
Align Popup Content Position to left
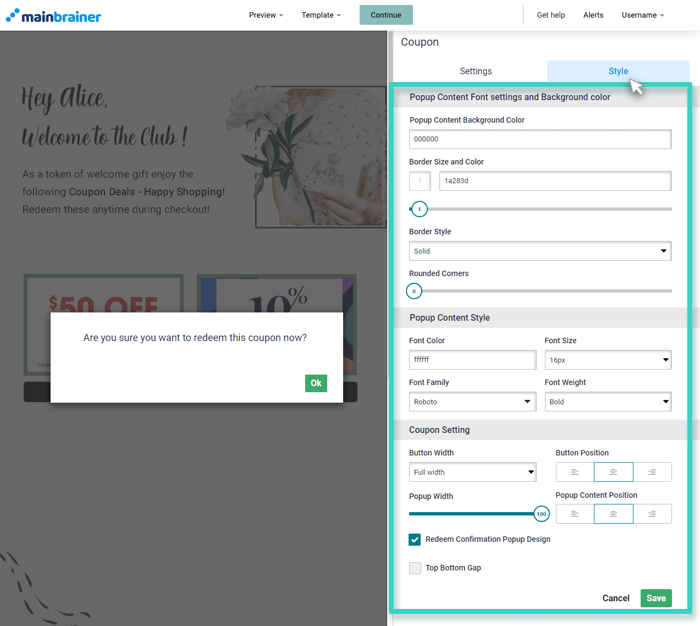point(575,514)
